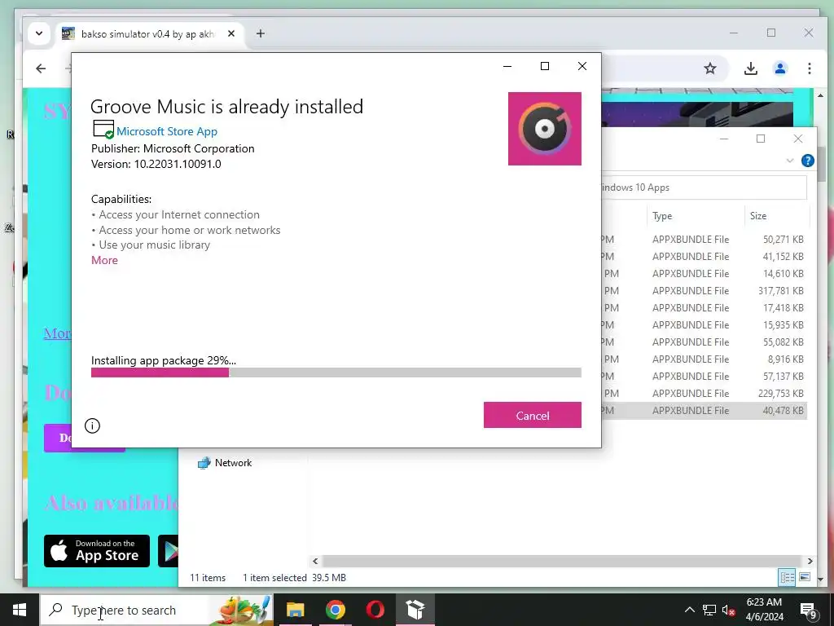Viewport: 834px width, 626px height.
Task: Click the '11 items' status text
Action: [x=208, y=578]
